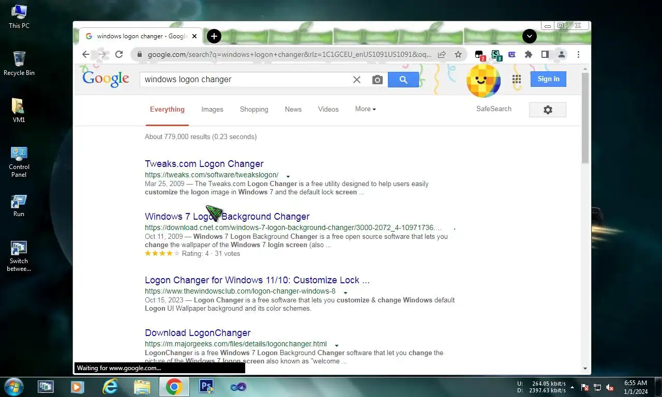This screenshot has height=397, width=662.
Task: Open the Recycle Bin
Action: pos(19,64)
